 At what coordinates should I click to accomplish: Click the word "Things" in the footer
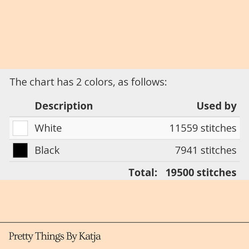pyautogui.click(x=49, y=237)
